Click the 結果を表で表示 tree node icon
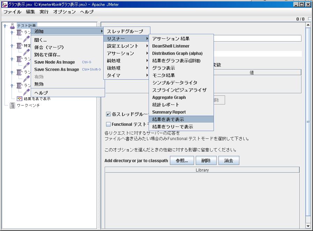Screen dimensions: 313x231 point(19,99)
